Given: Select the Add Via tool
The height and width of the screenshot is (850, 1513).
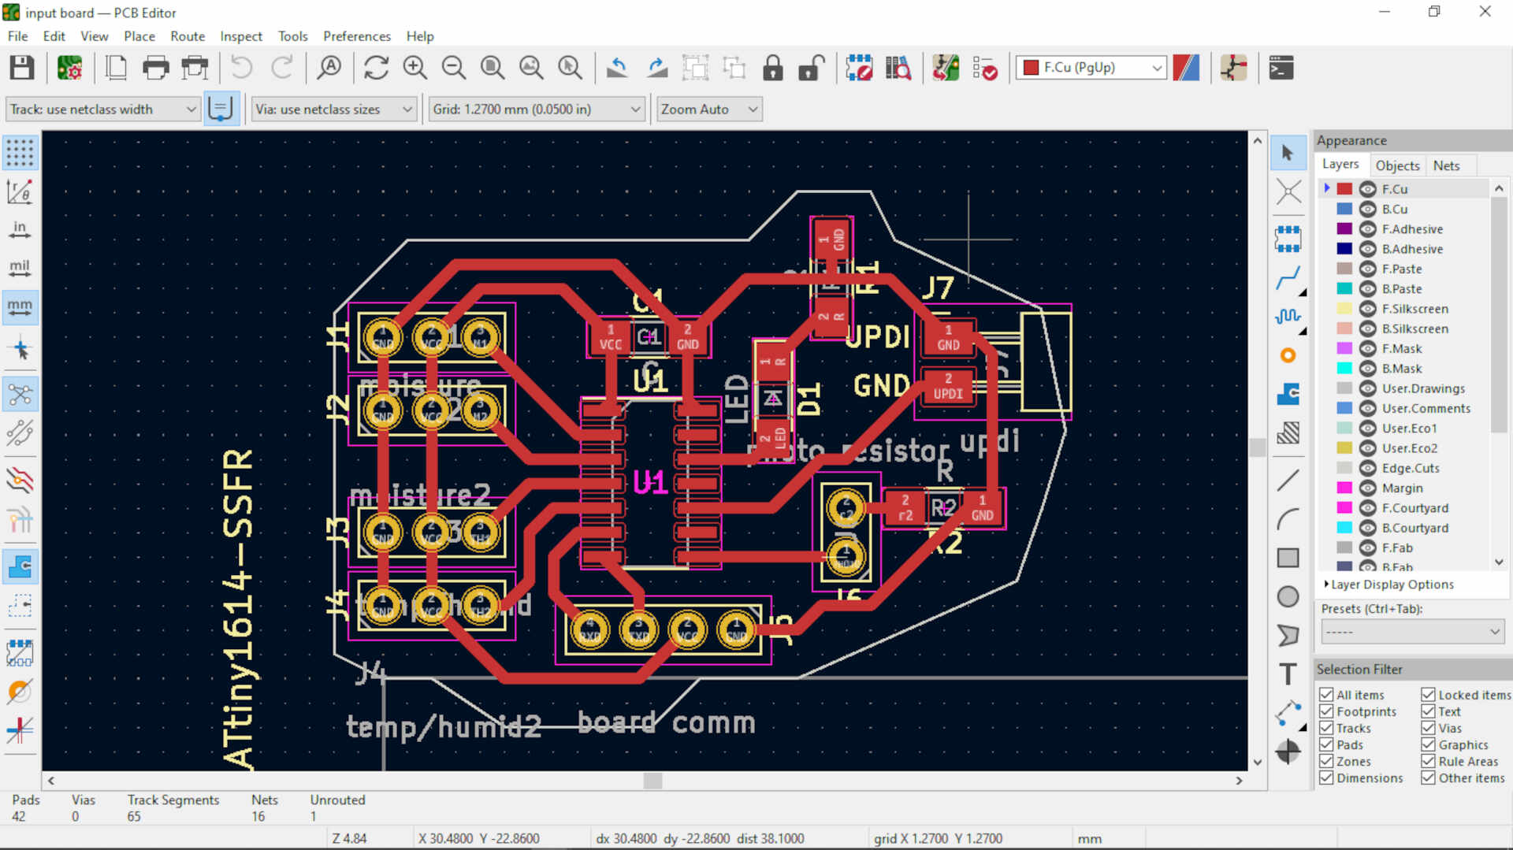Looking at the screenshot, I should 1288,356.
